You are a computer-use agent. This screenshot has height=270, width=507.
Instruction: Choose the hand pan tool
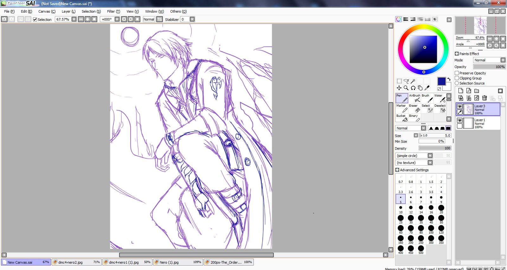[x=420, y=88]
